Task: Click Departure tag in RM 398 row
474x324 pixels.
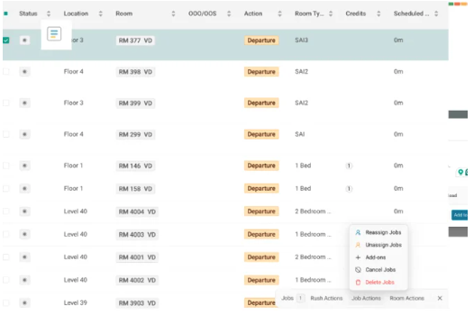Action: pyautogui.click(x=261, y=72)
